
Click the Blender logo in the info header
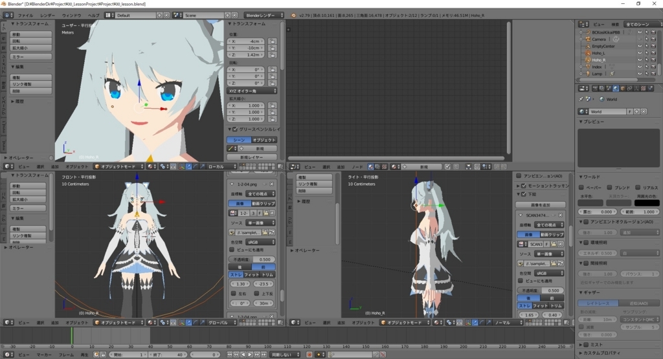[x=293, y=16]
